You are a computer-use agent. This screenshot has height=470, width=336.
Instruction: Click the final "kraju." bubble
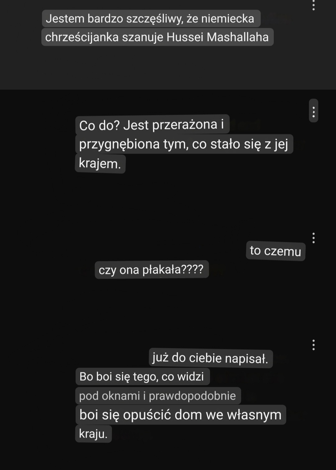[x=93, y=434]
